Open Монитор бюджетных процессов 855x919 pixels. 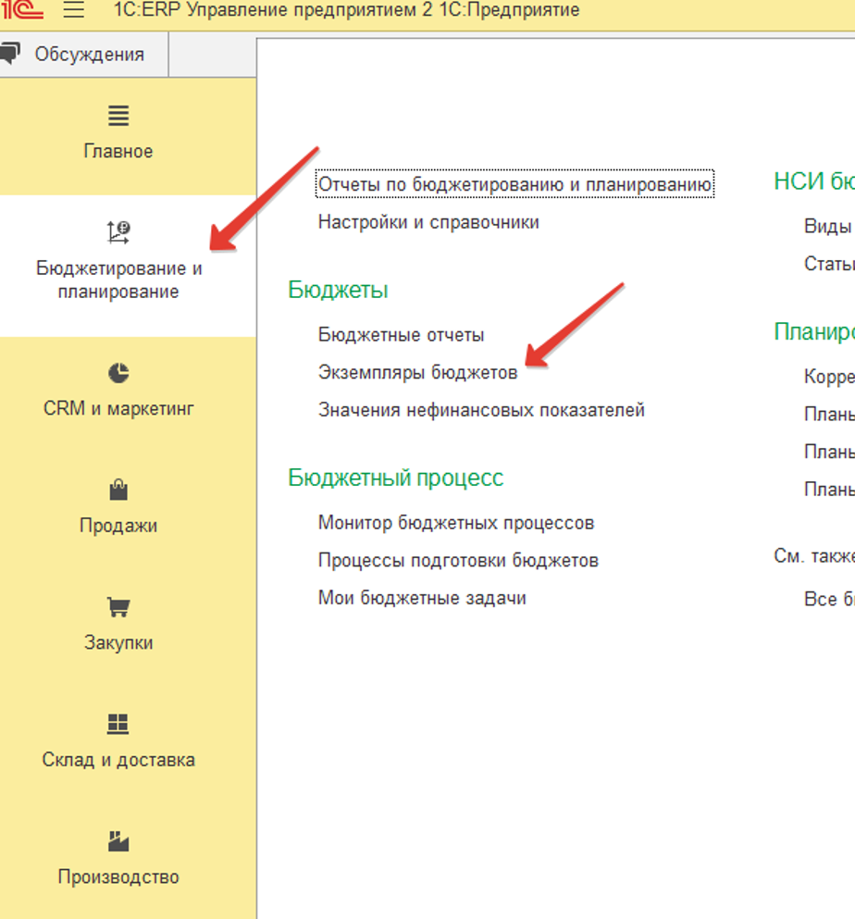(x=456, y=523)
